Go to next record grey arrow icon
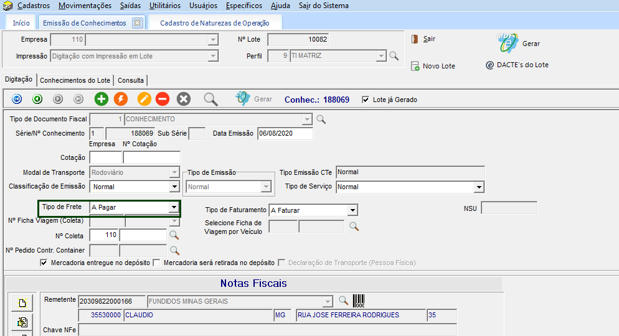The image size is (619, 336). [58, 99]
